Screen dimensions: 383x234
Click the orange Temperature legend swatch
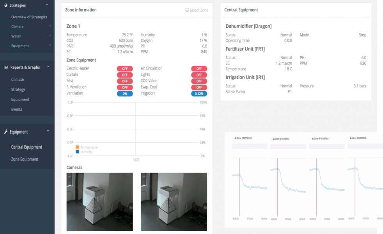click(78, 147)
